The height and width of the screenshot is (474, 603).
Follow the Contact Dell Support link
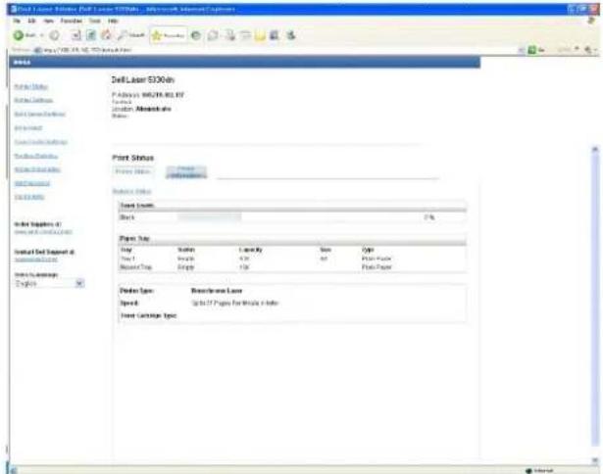(x=35, y=260)
